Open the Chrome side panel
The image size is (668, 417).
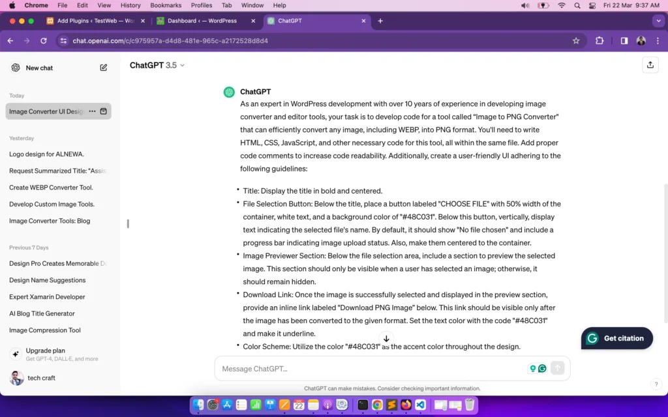[624, 41]
